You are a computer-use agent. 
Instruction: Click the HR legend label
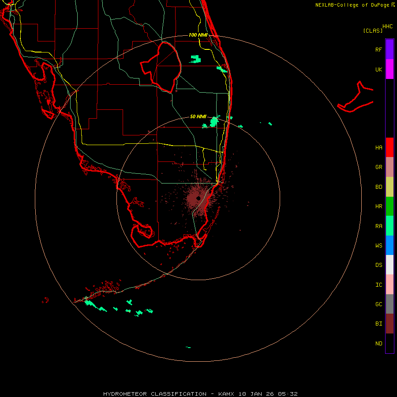click(378, 206)
